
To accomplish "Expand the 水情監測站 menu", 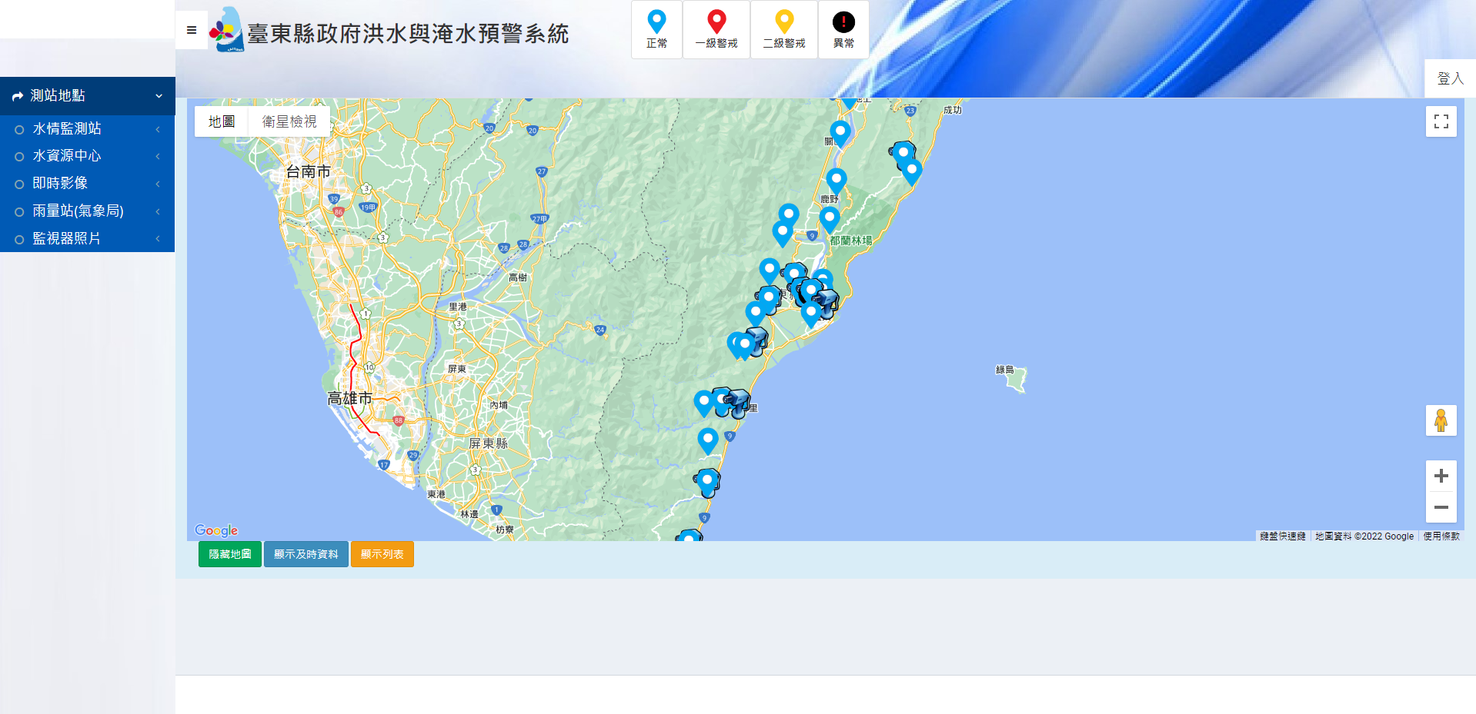I will click(88, 129).
